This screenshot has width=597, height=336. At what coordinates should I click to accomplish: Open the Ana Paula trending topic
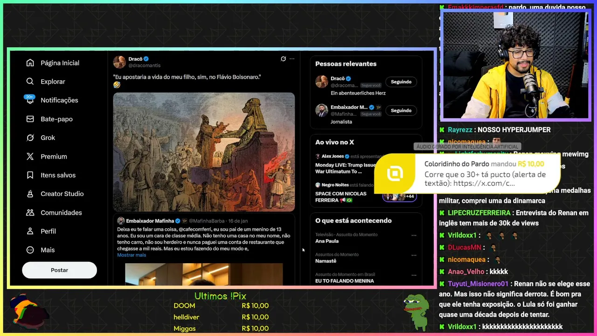click(327, 241)
